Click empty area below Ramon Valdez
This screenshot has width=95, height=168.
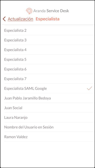click(x=47, y=154)
